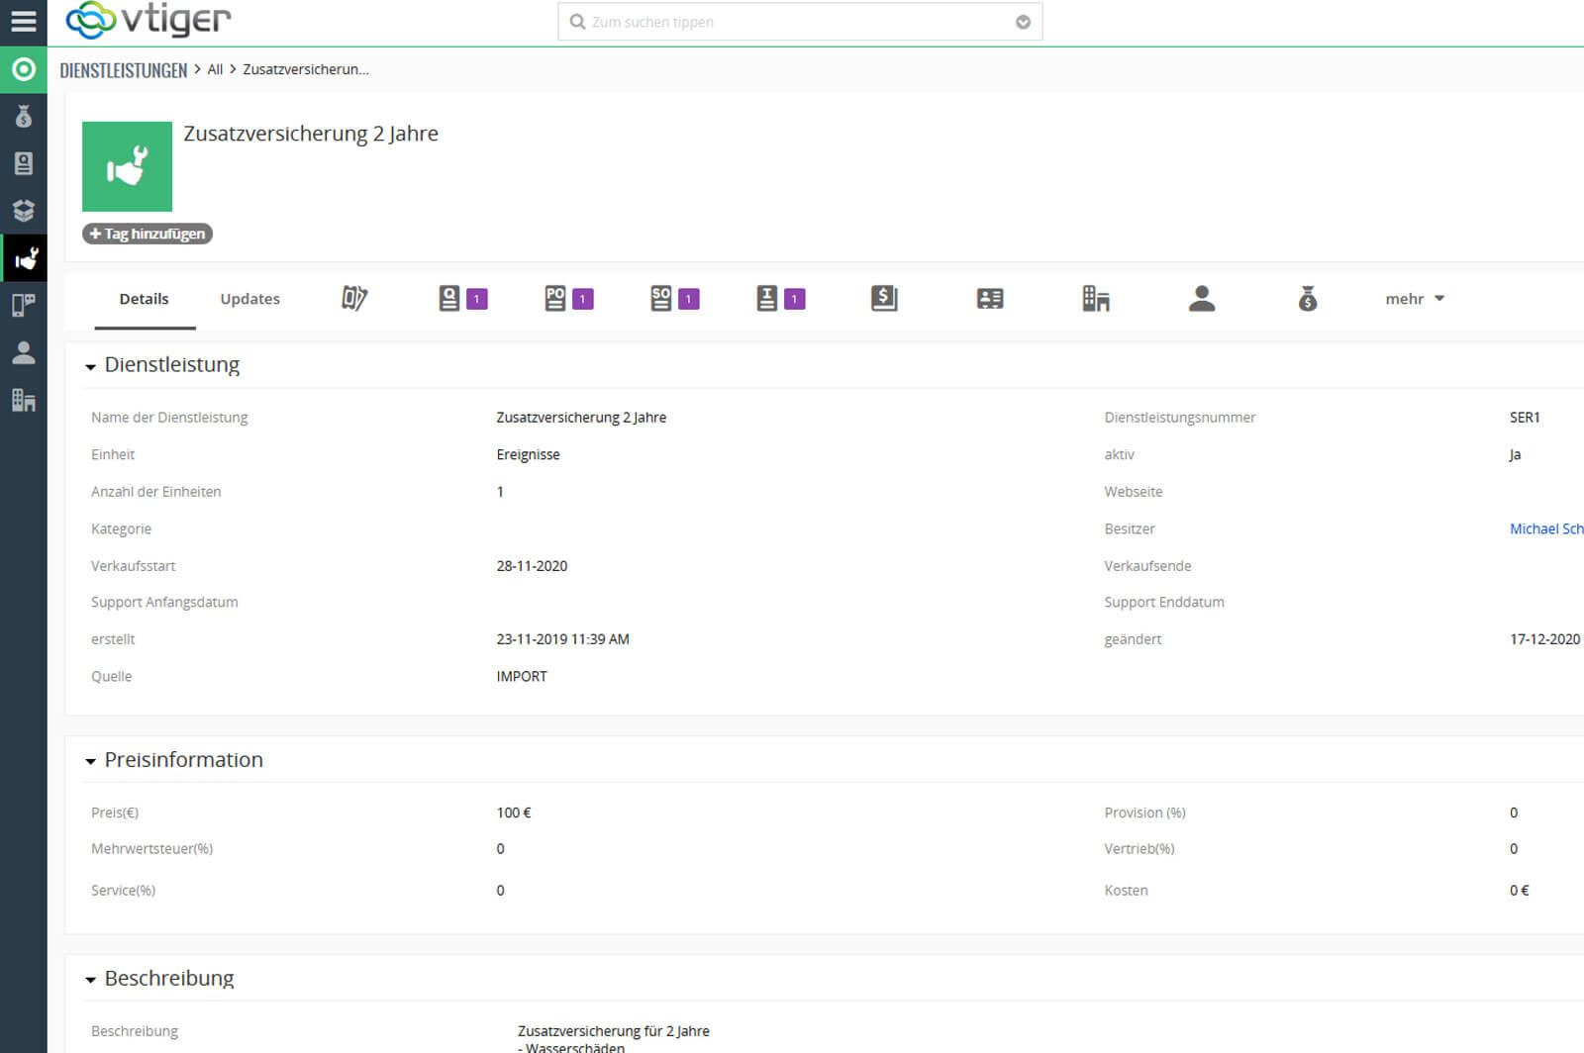Open Quotes module in left sidebar
Screen dimensions: 1584x1053
point(23,163)
